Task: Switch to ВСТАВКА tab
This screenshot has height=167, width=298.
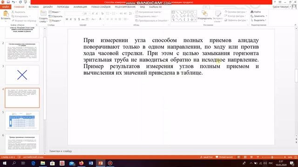Action: click(34, 7)
